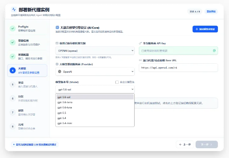Choose gpt-5.4-mini option in the list
The width and height of the screenshot is (229, 158).
95,123
